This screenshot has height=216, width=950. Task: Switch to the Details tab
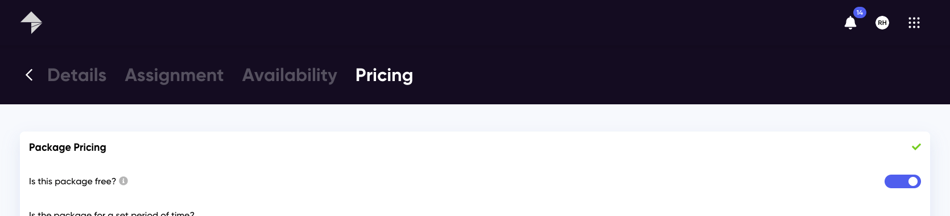click(x=77, y=75)
